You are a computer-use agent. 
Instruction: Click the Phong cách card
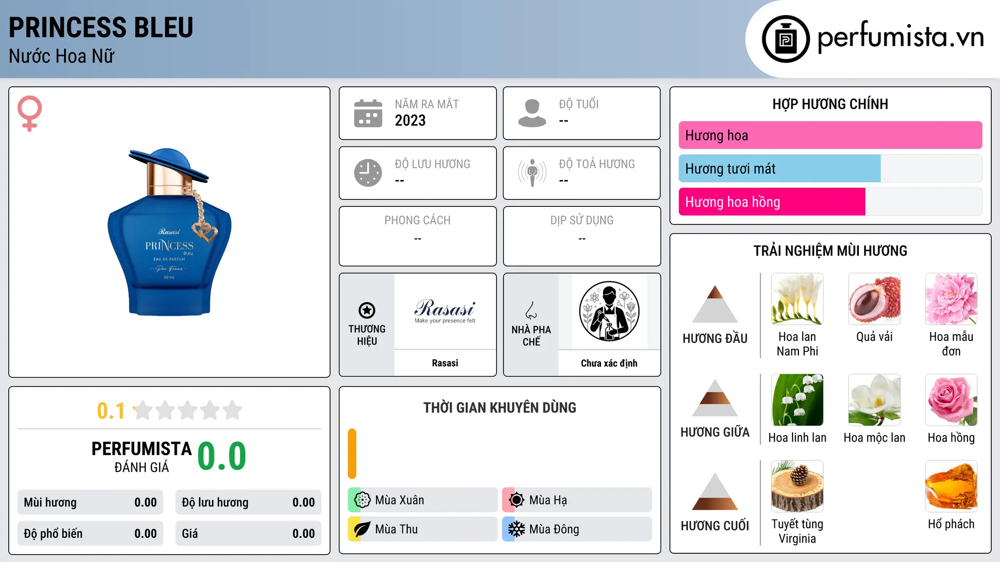pos(417,236)
